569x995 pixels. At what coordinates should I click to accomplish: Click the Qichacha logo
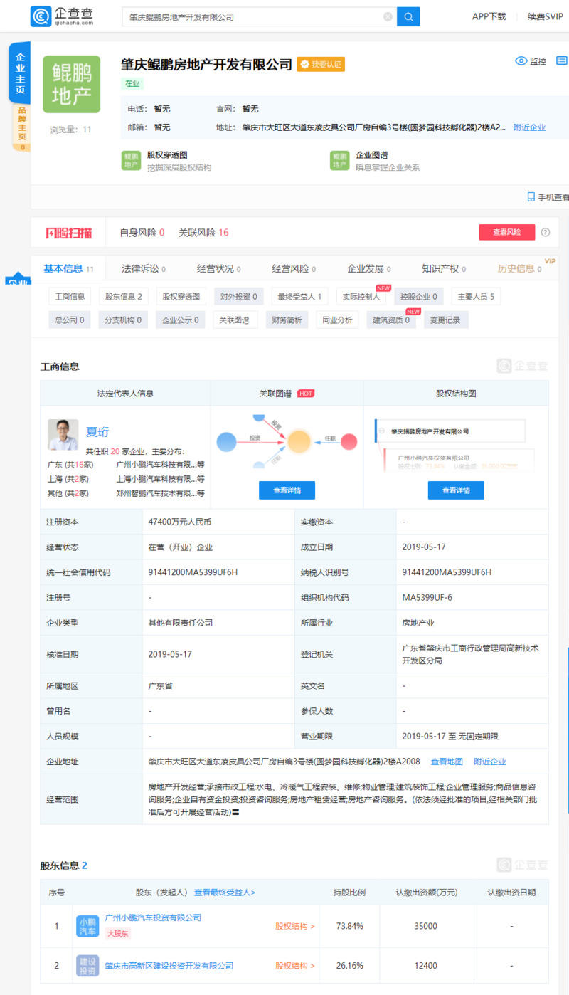point(62,16)
